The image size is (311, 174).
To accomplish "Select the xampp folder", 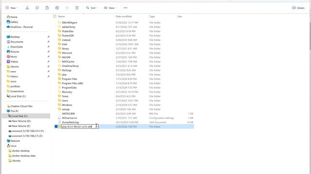I will tap(66, 109).
